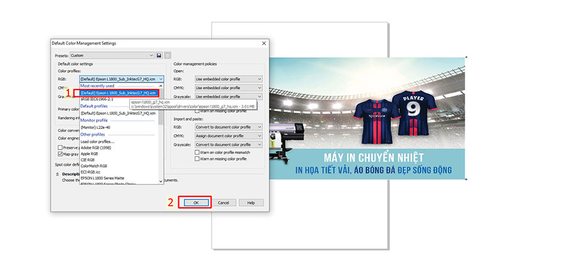Collapse the Description section chevron
The width and height of the screenshot is (565, 266).
[x=57, y=174]
